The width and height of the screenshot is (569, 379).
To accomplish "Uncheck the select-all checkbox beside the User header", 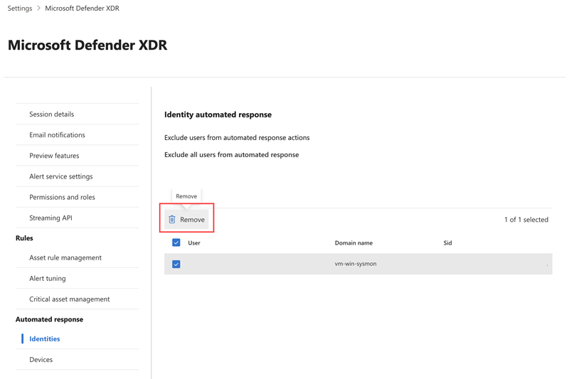I will (176, 242).
